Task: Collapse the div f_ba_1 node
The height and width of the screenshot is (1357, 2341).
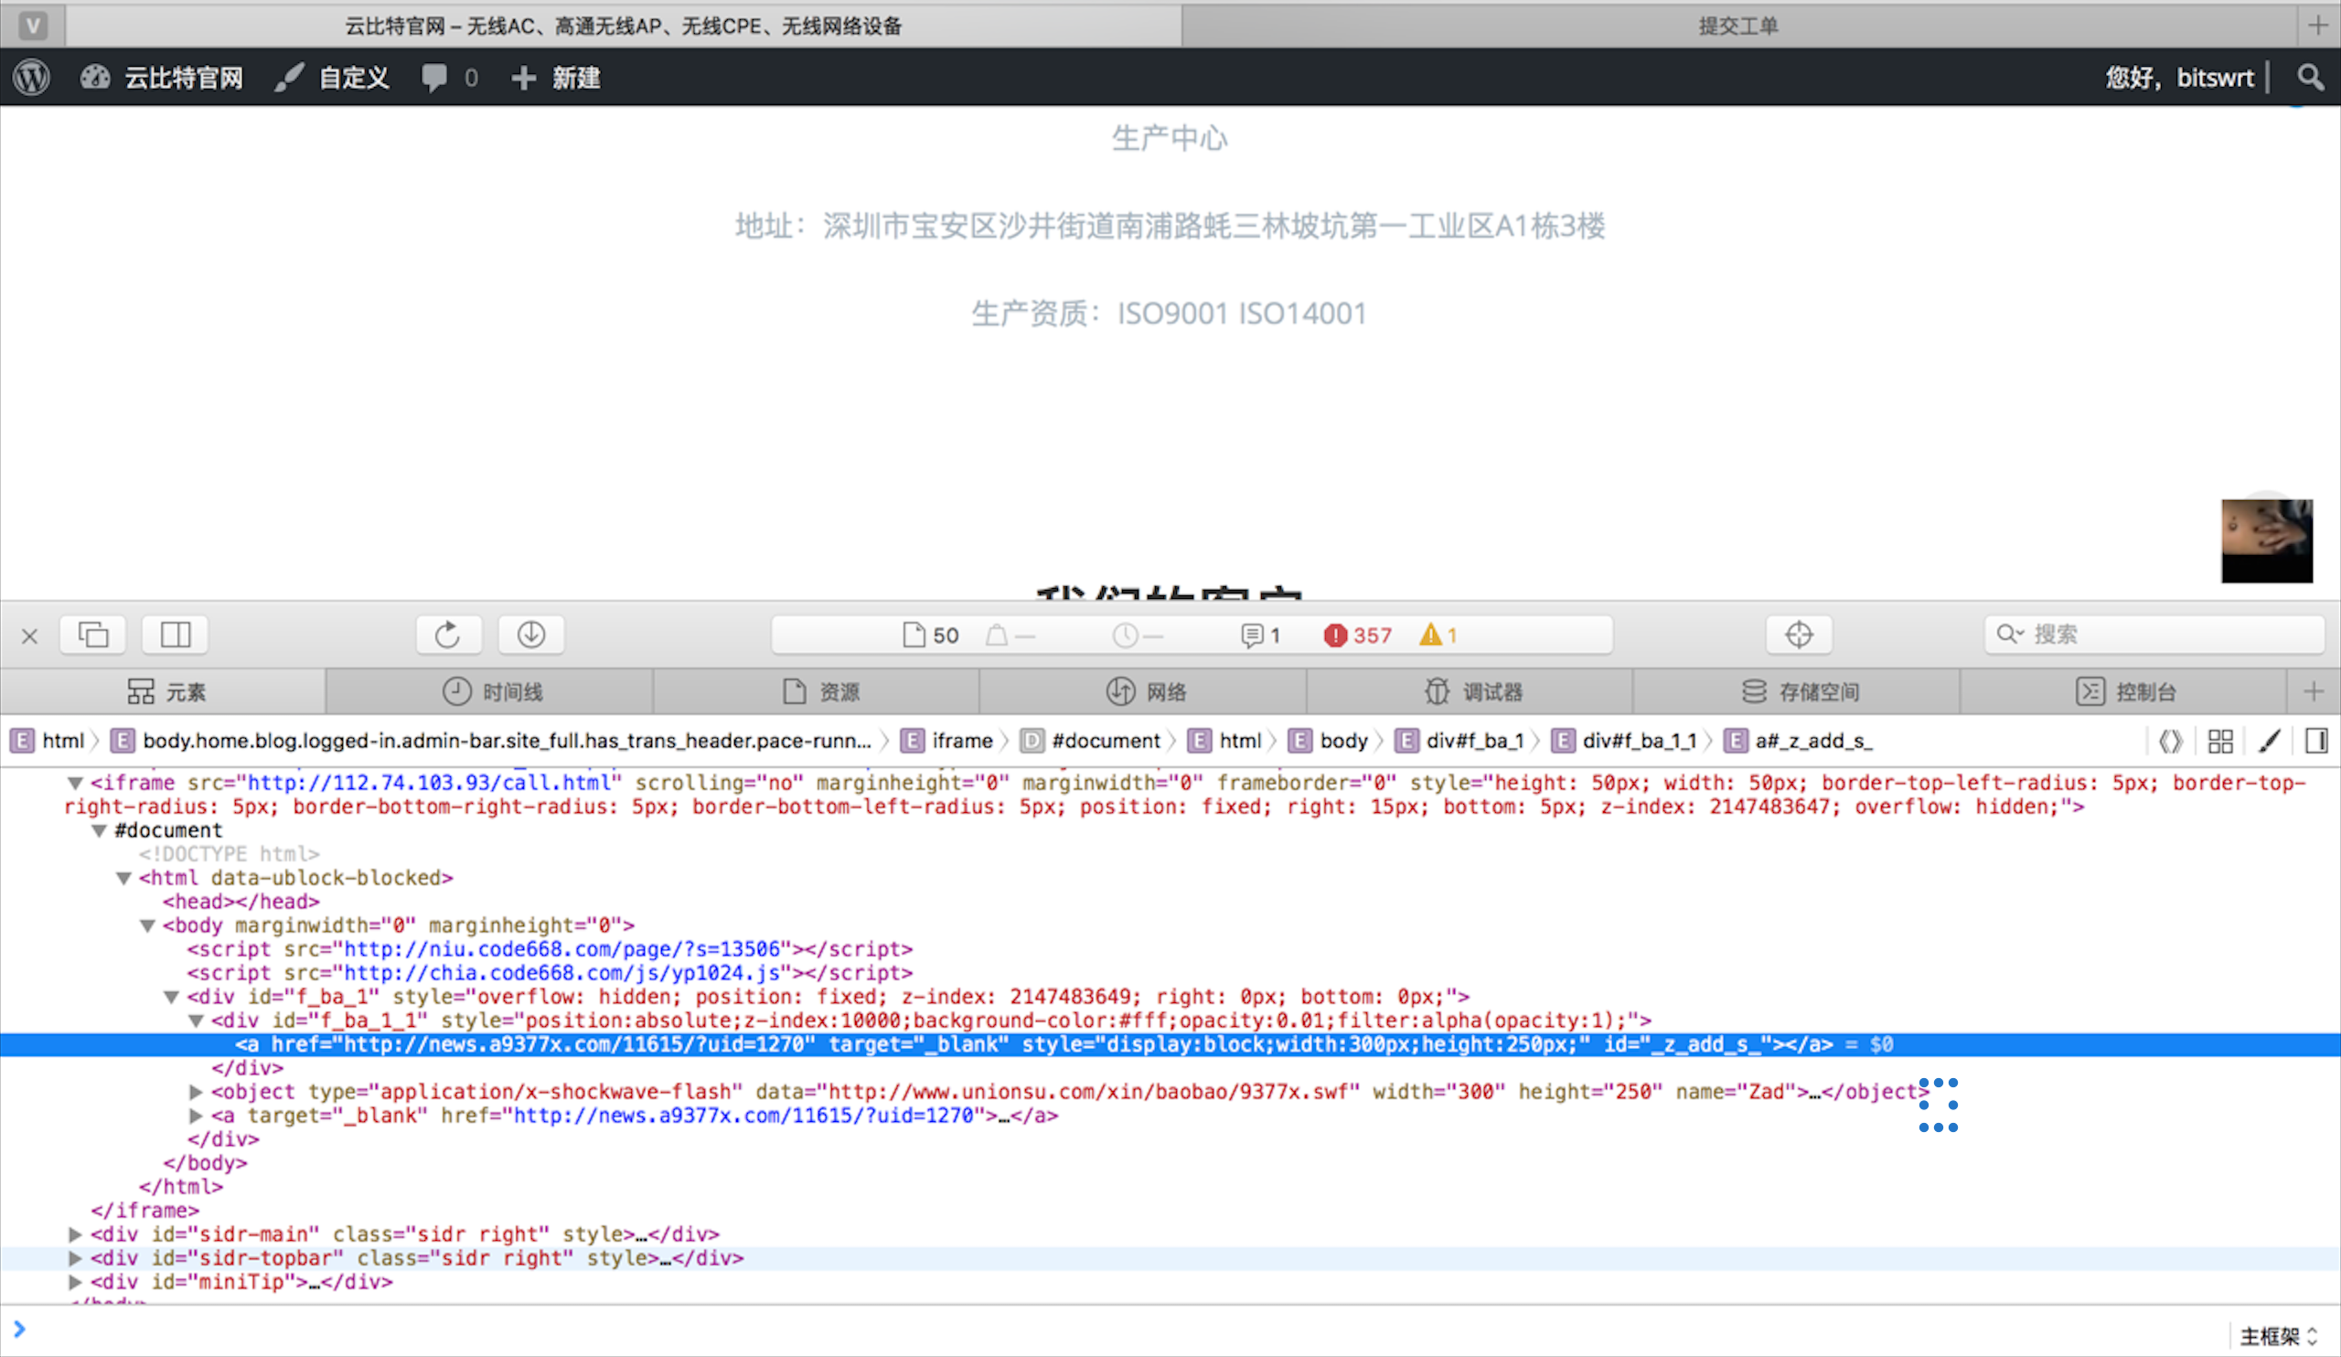Action: 172,997
